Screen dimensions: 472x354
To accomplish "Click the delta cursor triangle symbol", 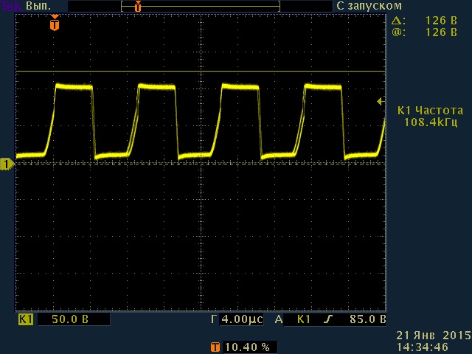I will 398,21.
